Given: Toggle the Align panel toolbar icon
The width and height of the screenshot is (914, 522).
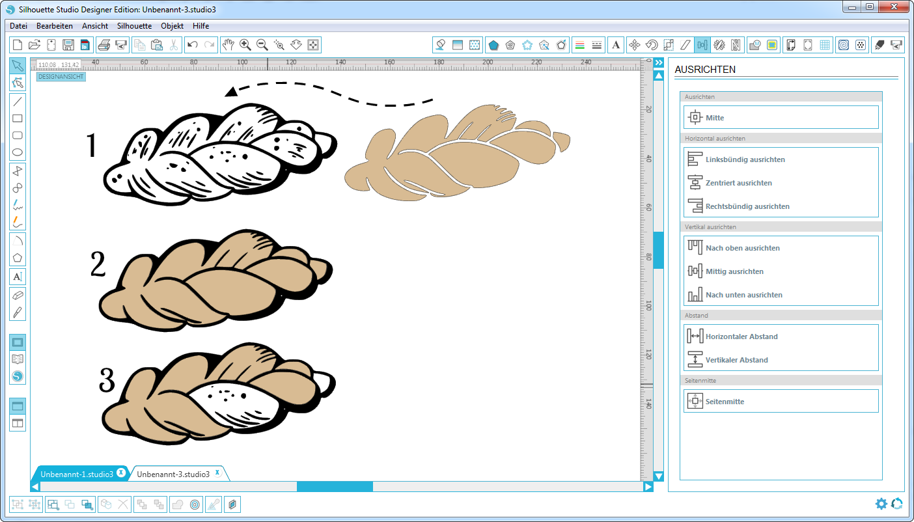Looking at the screenshot, I should click(x=702, y=45).
